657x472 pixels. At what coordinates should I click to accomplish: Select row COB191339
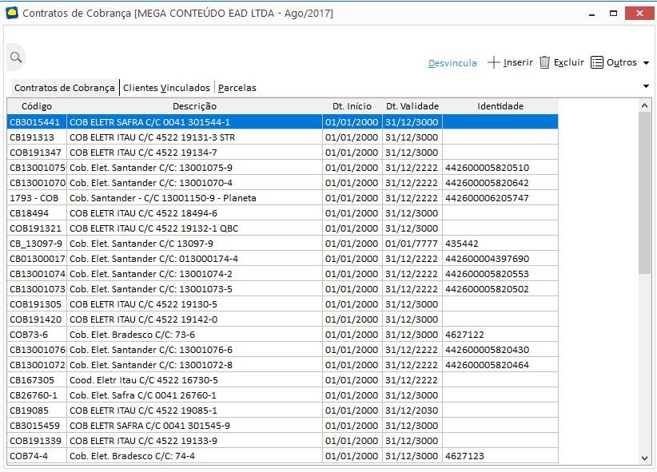pyautogui.click(x=282, y=441)
